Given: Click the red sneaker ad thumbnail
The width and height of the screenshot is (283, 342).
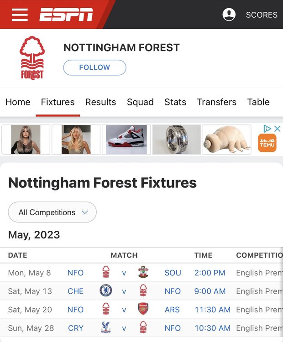Looking at the screenshot, I should [x=126, y=140].
